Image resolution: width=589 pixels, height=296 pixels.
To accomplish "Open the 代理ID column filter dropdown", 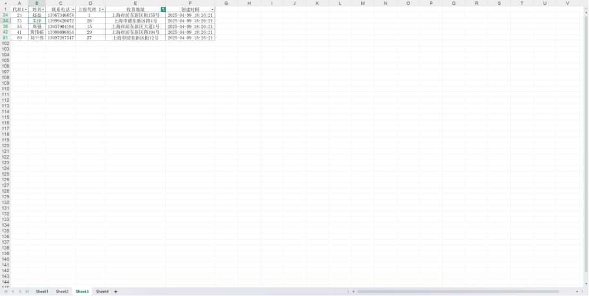I will [26, 10].
